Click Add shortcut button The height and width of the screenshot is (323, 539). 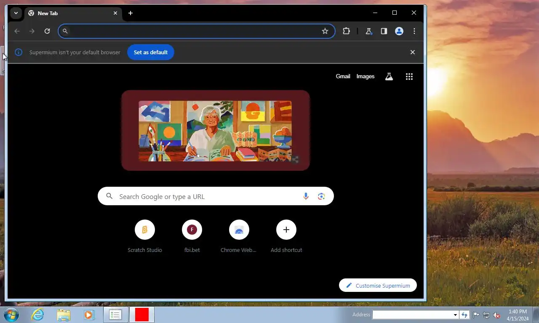pyautogui.click(x=286, y=237)
